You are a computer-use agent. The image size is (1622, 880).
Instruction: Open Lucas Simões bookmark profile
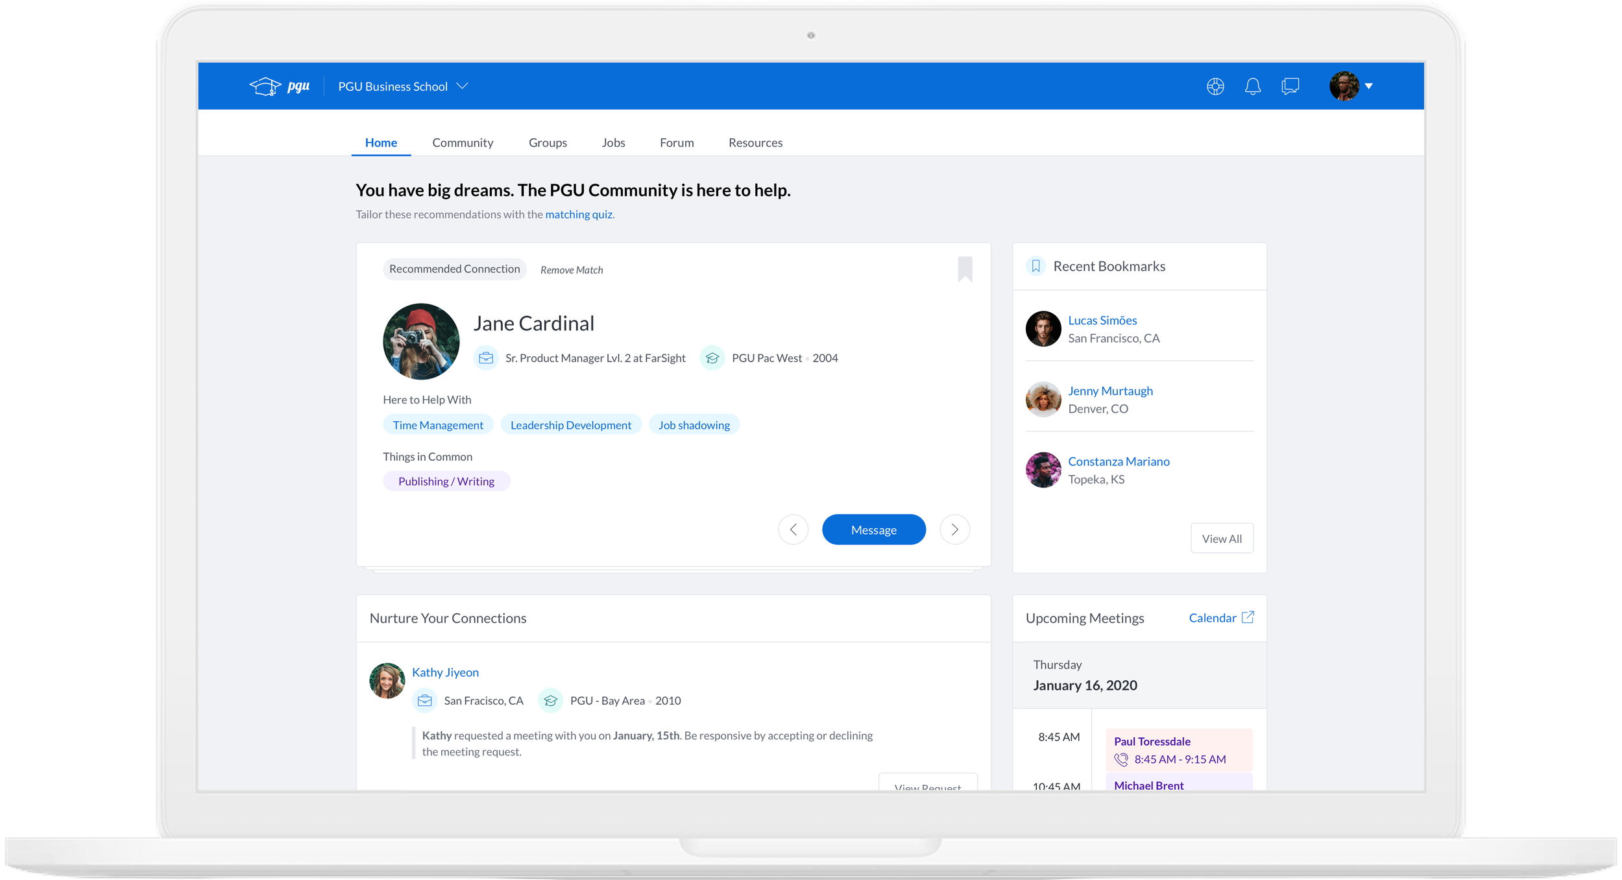[1102, 321]
